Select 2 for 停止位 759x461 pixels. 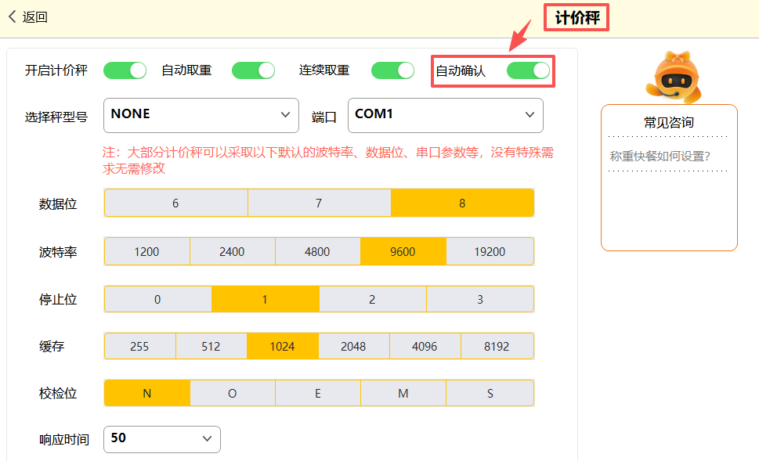(x=372, y=299)
